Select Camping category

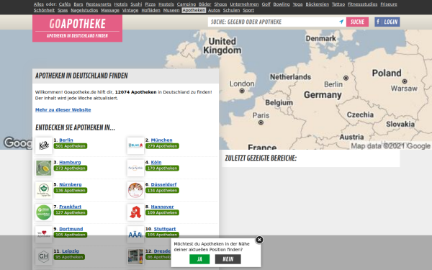(x=186, y=4)
